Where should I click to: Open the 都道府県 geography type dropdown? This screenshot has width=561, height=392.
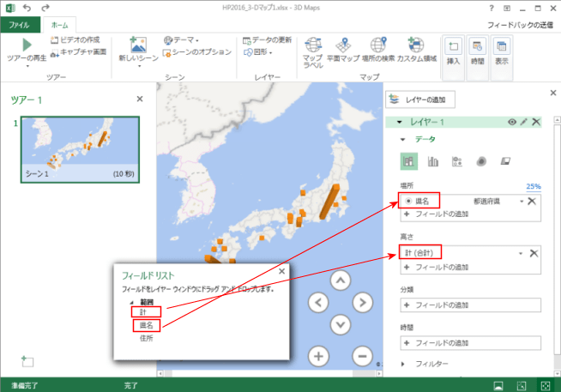pyautogui.click(x=522, y=202)
